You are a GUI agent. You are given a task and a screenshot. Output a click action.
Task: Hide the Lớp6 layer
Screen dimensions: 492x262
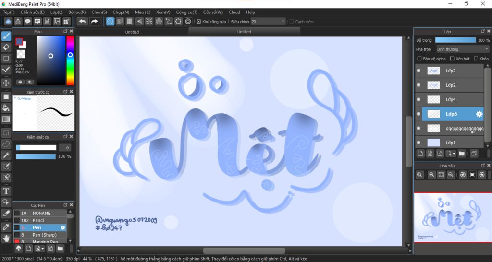[x=418, y=114]
